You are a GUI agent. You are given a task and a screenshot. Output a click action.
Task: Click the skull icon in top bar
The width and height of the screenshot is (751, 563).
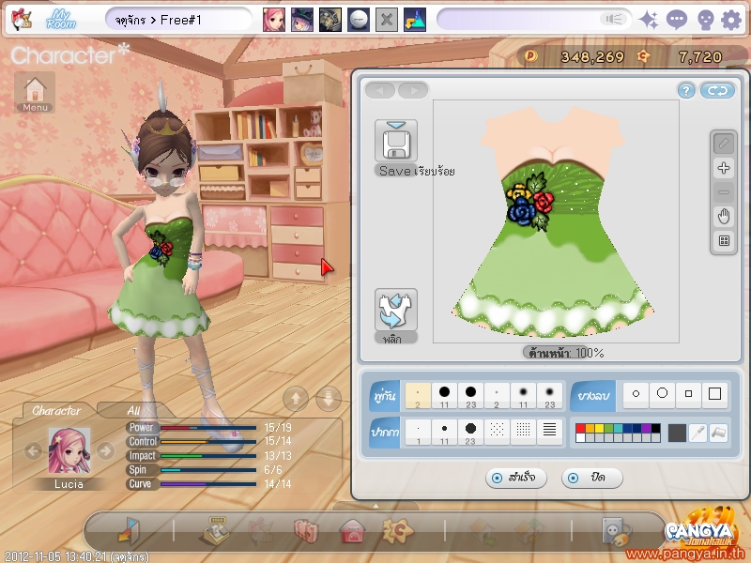tap(705, 21)
